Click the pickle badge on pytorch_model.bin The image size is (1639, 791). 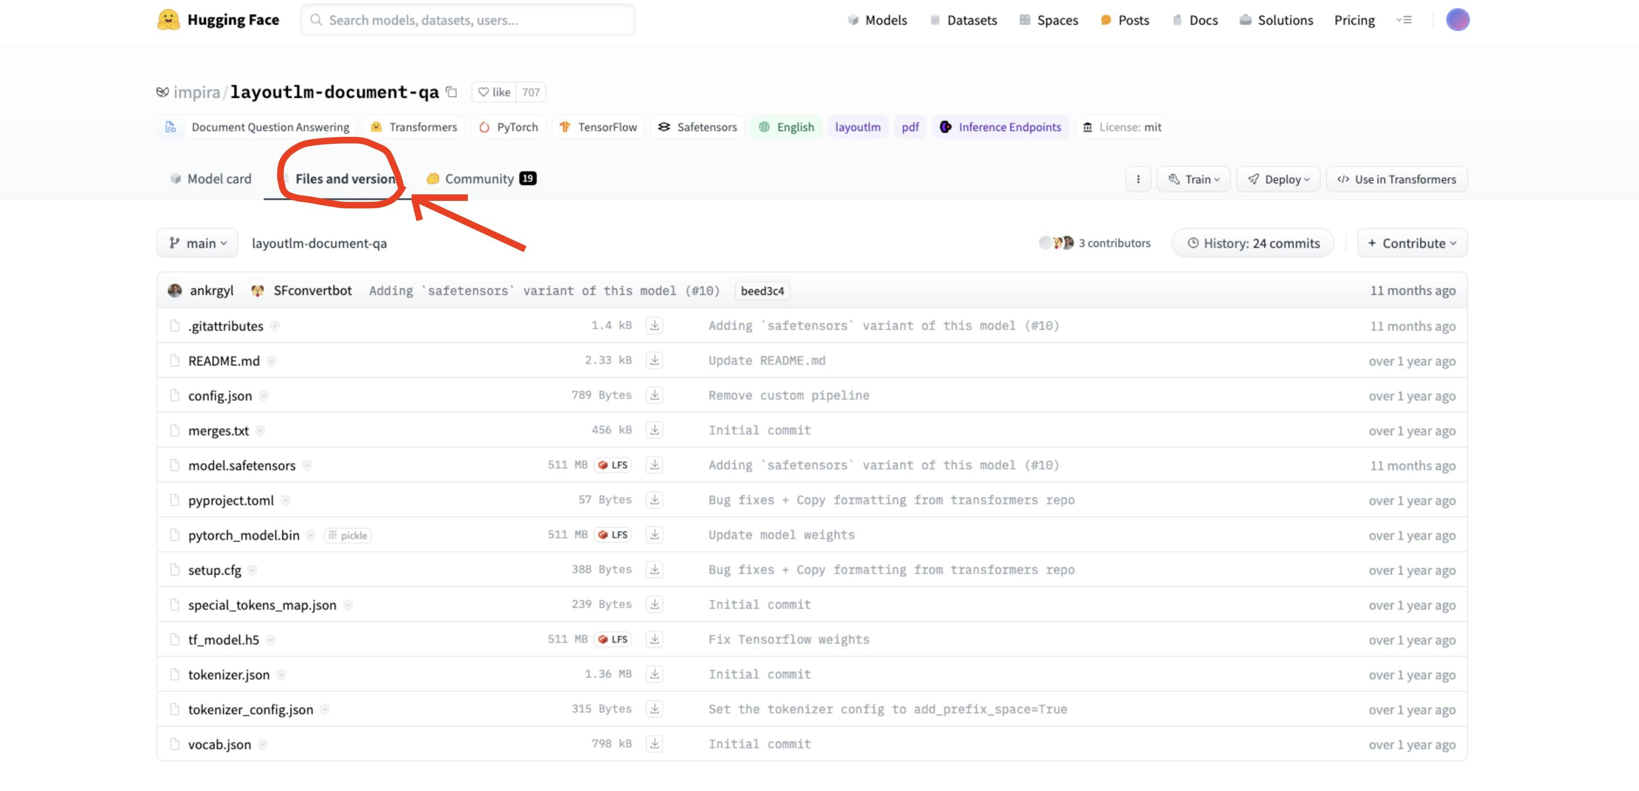[x=348, y=535]
